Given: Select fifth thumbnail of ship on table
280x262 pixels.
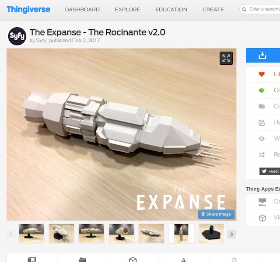Looking at the screenshot, I should coord(151,234).
